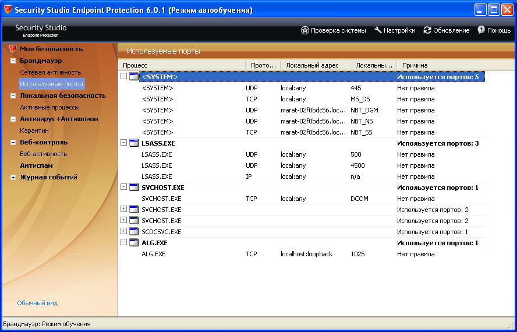Click window icon of LSASS.EXE group
Screen dimensions: 517x332
coord(133,143)
